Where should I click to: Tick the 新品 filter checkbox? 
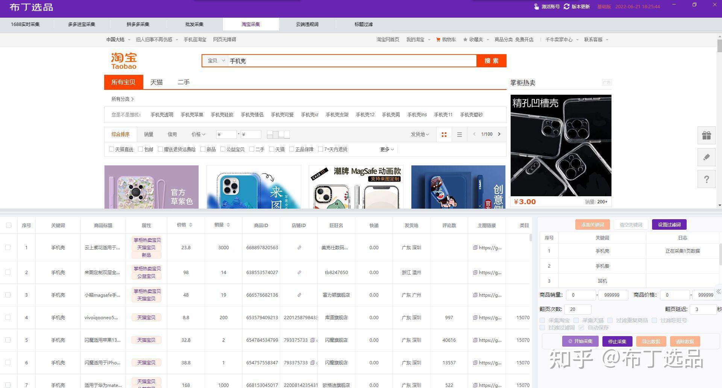[x=203, y=149]
